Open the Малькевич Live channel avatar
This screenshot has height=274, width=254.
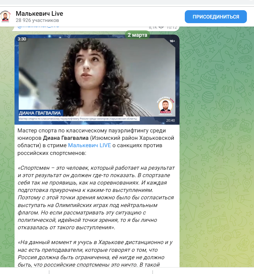(x=6, y=17)
